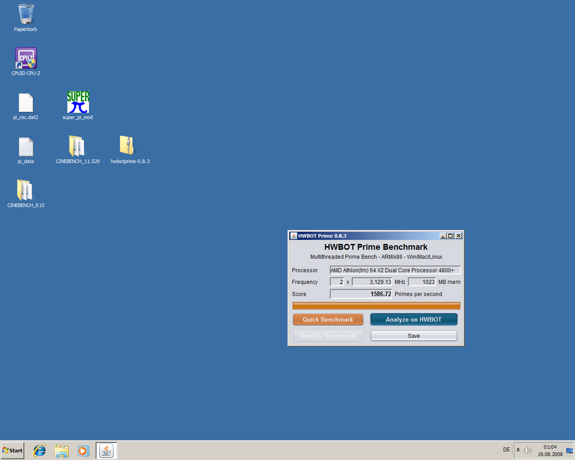
Task: Click the orange benchmark progress bar
Action: 376,305
